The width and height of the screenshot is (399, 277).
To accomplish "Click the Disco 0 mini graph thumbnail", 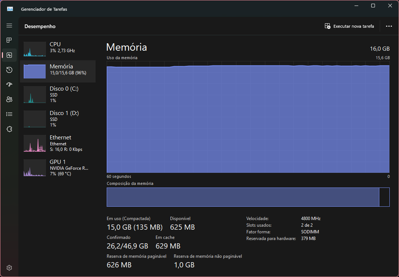I will point(34,95).
